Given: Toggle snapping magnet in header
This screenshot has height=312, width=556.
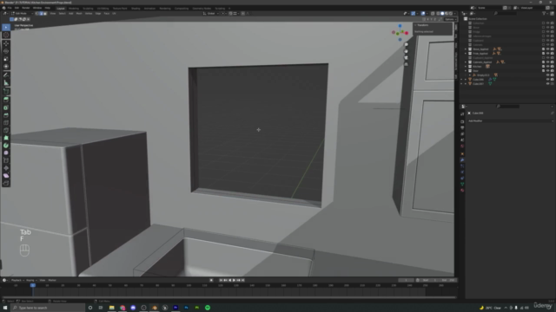Looking at the screenshot, I should pyautogui.click(x=230, y=14).
